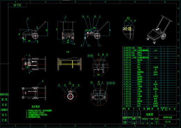Image resolution: width=181 pixels, height=128 pixels.
Task: Select the GCJ.04 code cell
Action: pos(128,99)
